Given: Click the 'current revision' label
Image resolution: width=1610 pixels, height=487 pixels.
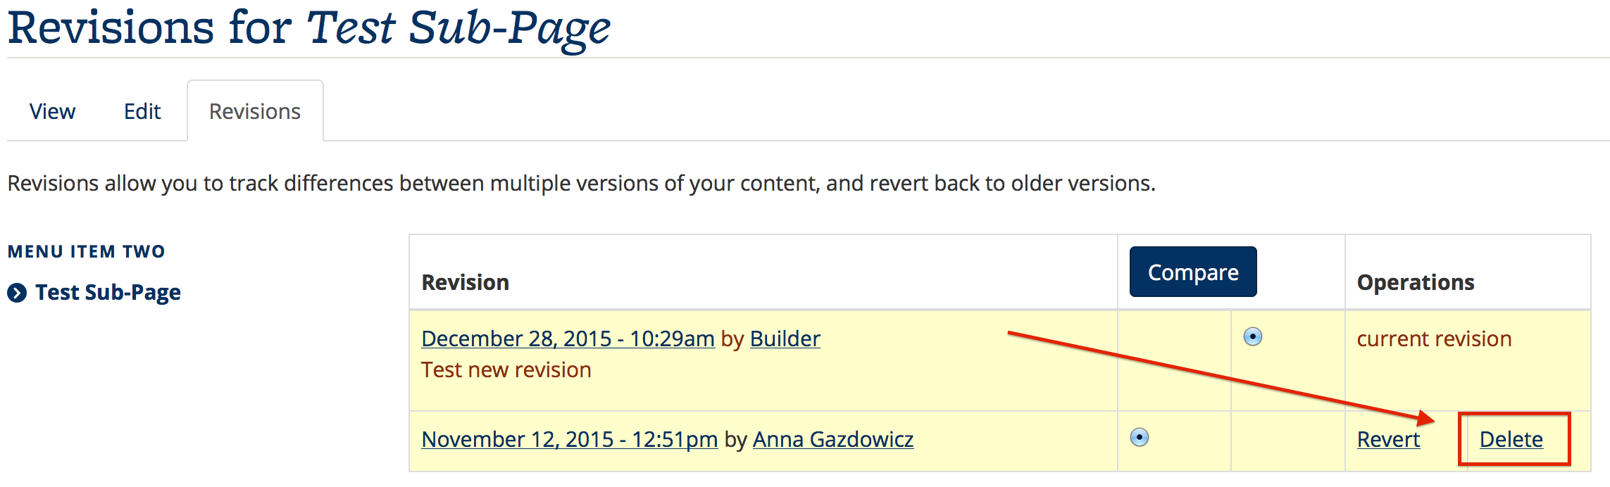Looking at the screenshot, I should coord(1434,339).
